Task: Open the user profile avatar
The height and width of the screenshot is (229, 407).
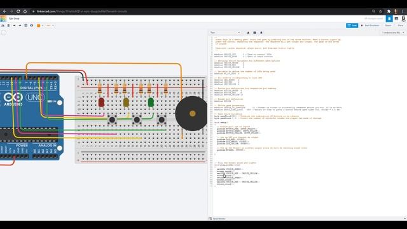Action: (403, 18)
